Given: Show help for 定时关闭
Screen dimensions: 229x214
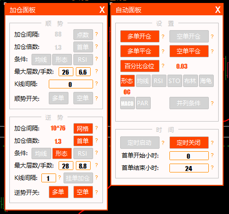Looking at the screenshot, I should coord(212,143).
